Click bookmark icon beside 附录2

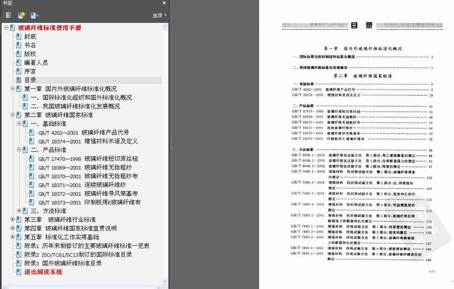(19, 255)
